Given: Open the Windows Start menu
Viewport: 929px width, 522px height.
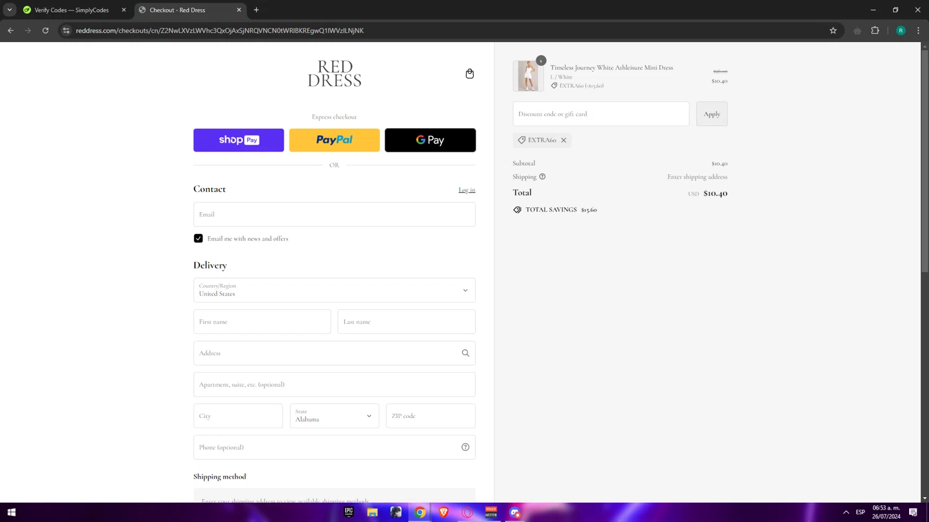Looking at the screenshot, I should (x=11, y=512).
